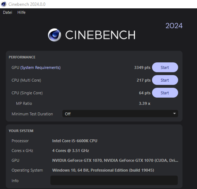Viewport: 197px width, 189px height.
Task: Start the CPU Multi Core benchmark
Action: [165, 80]
